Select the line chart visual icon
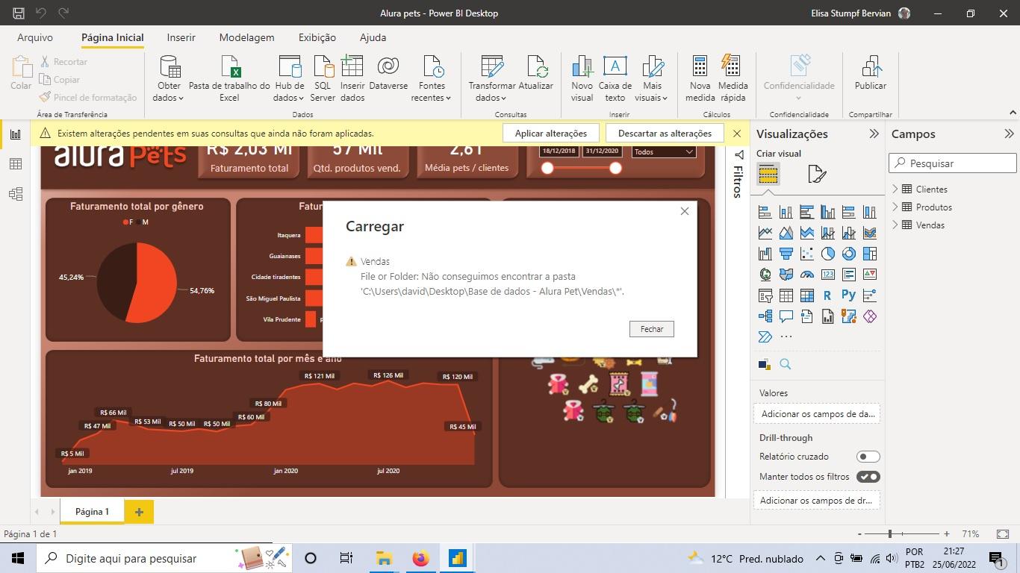 pyautogui.click(x=765, y=234)
